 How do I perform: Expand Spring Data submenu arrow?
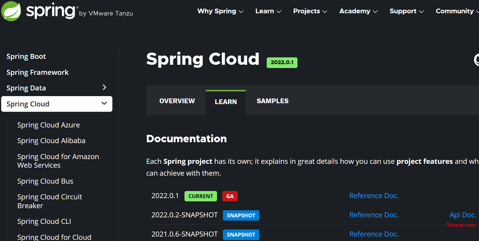click(104, 87)
